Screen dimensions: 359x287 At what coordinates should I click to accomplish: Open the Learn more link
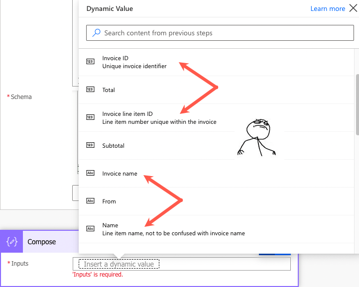click(328, 8)
